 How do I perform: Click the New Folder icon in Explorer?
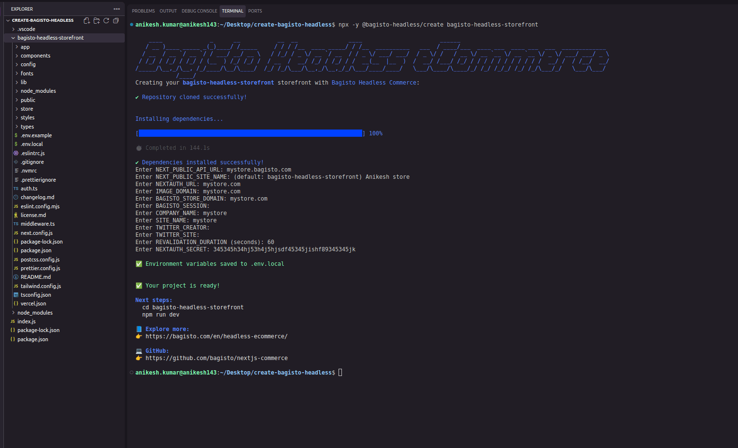97,20
